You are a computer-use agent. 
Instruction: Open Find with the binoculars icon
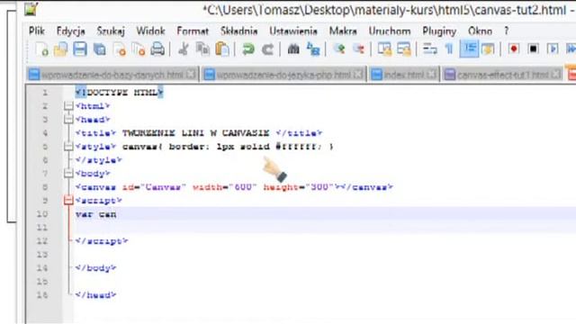coord(293,49)
